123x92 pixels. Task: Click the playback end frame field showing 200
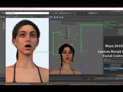click(91, 78)
